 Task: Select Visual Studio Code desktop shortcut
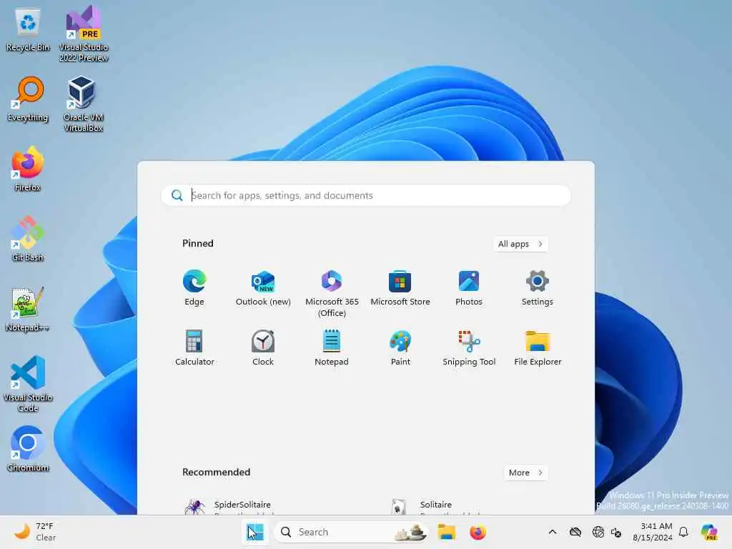pyautogui.click(x=28, y=384)
